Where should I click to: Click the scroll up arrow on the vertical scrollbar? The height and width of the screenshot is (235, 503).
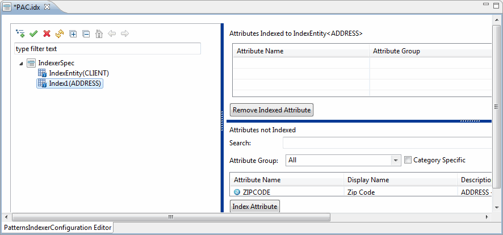pos(496,20)
